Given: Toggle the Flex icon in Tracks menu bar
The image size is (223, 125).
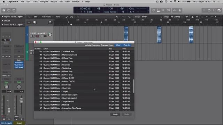Looking at the screenshot, I should coord(71,17).
